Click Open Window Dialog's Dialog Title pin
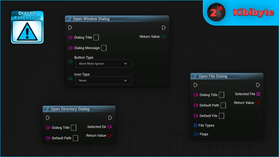This screenshot has width=279, height=157. point(71,37)
